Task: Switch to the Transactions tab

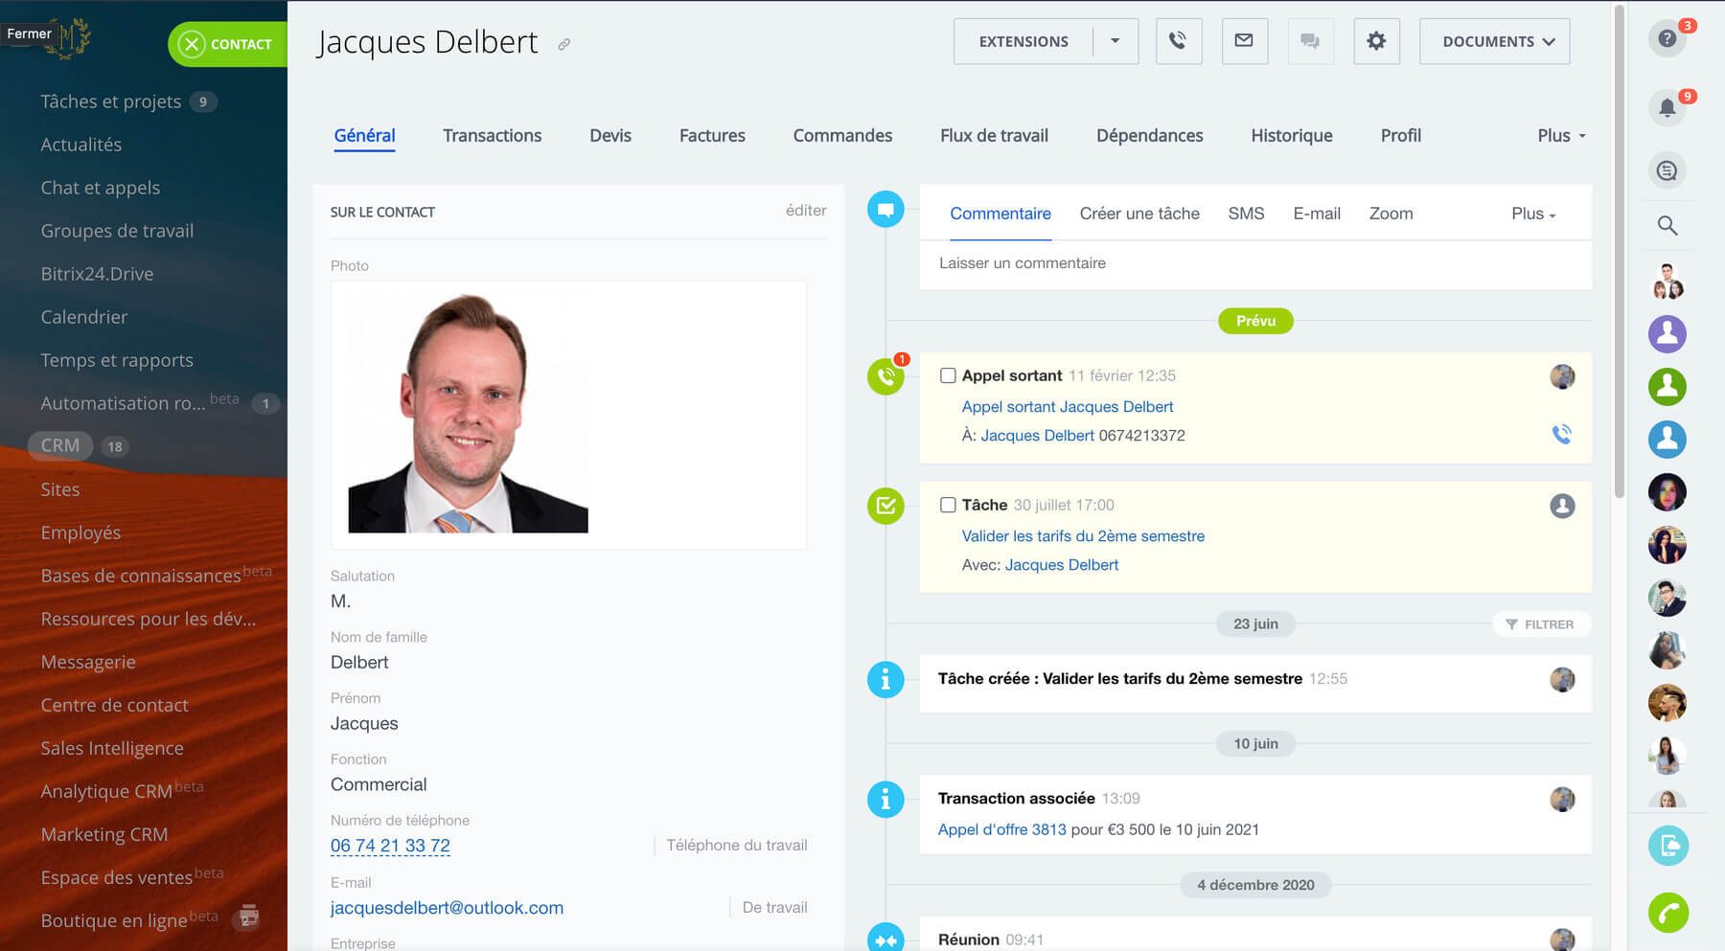Action: coord(492,136)
